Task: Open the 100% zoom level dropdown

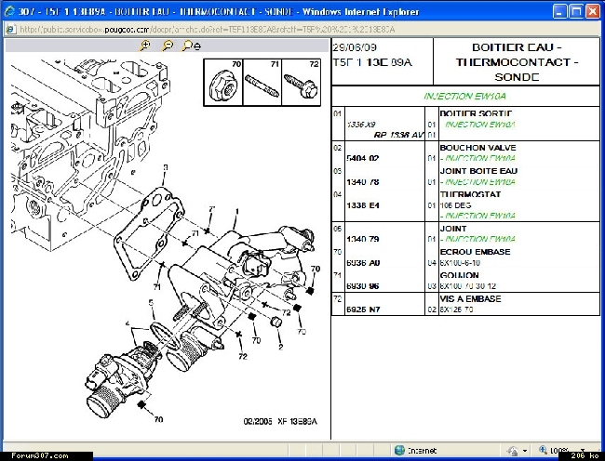Action: [583, 450]
